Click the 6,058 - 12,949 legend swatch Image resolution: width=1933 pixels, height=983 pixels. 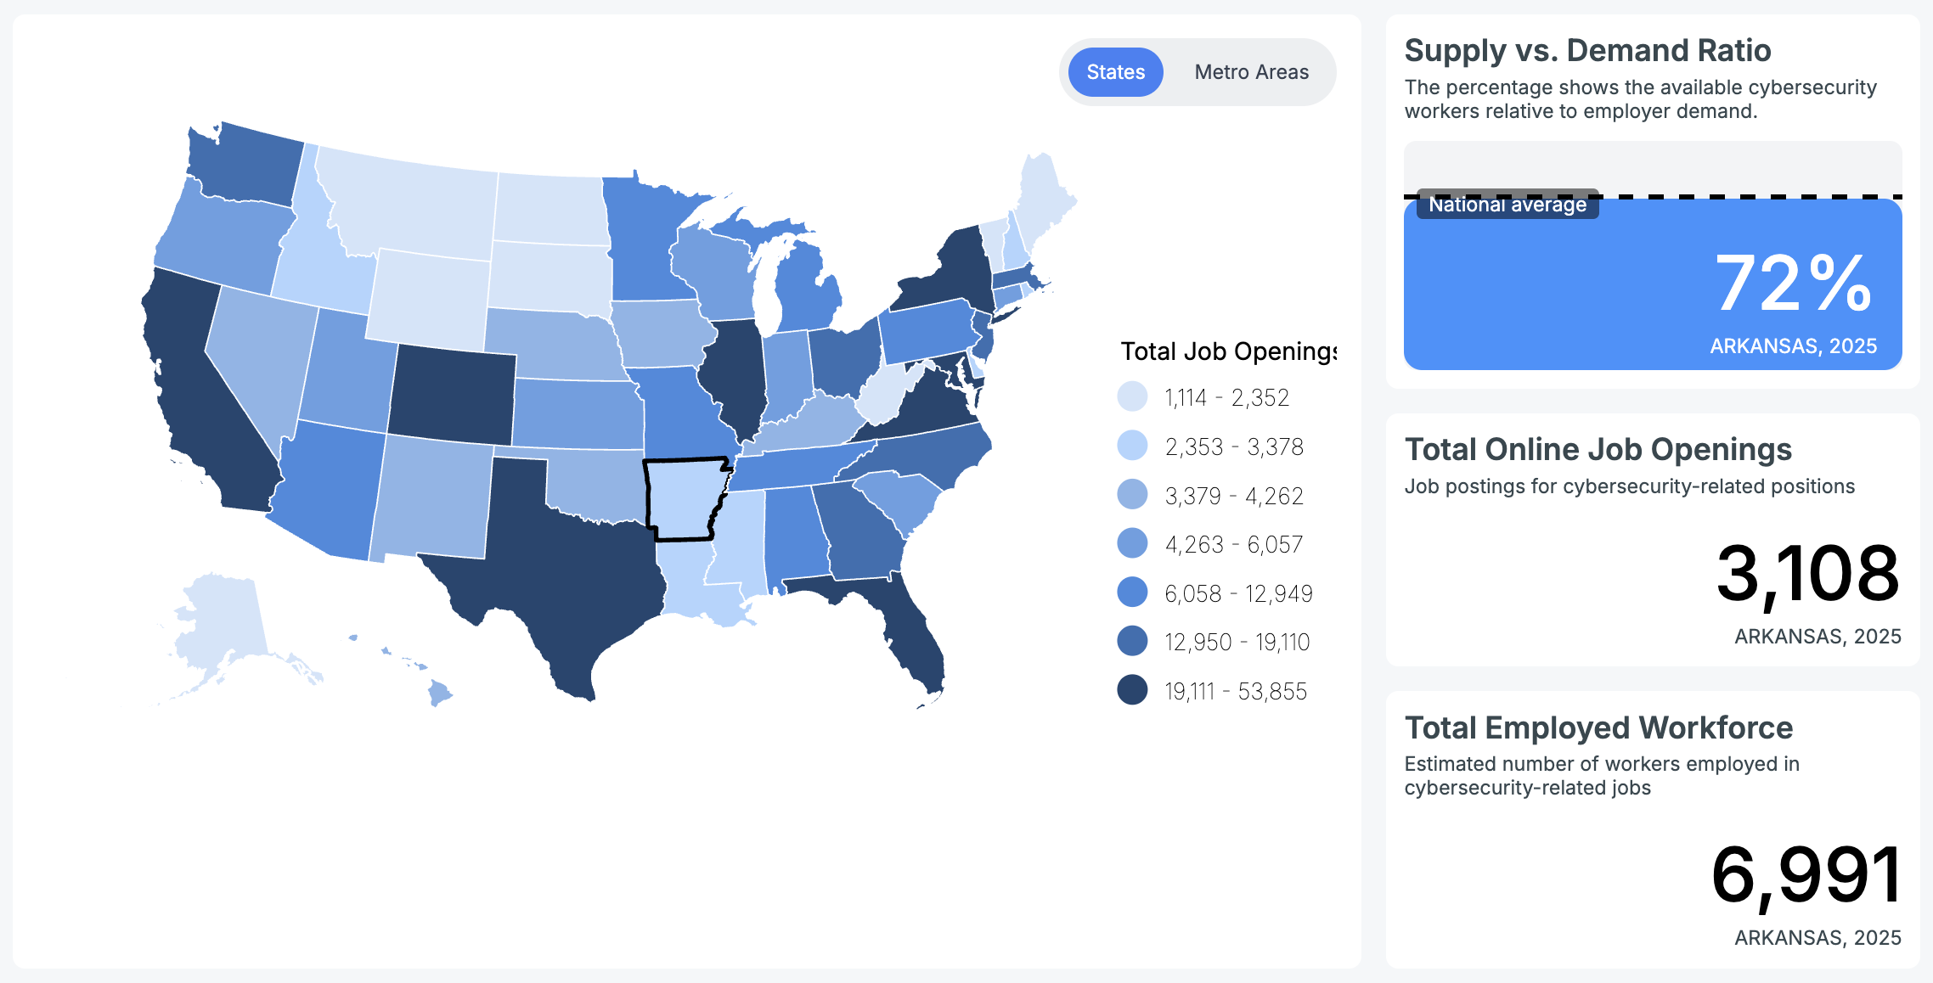(1132, 593)
